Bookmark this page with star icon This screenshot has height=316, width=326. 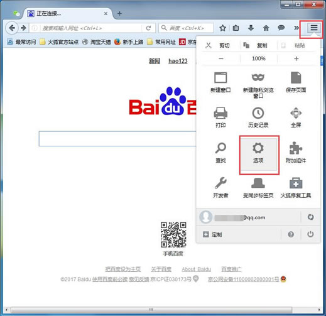(222, 28)
